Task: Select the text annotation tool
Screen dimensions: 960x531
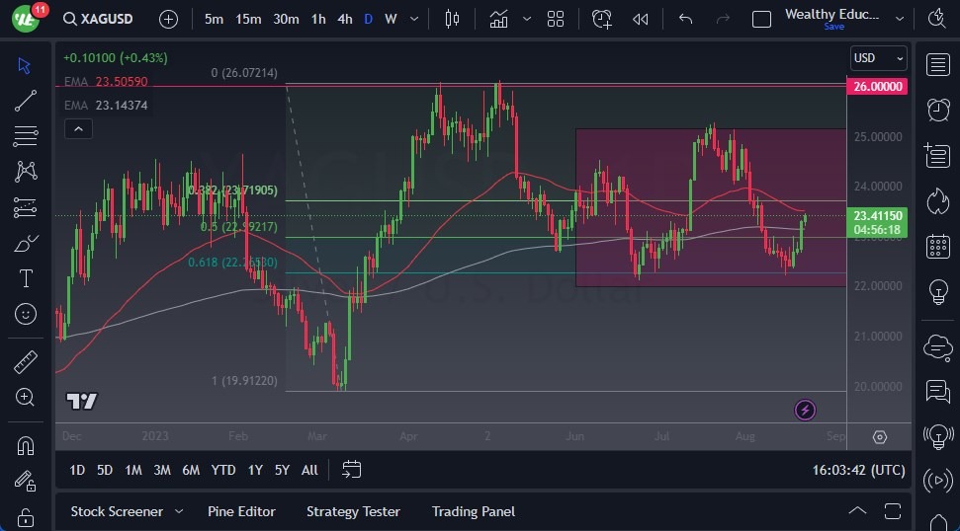Action: 26,278
